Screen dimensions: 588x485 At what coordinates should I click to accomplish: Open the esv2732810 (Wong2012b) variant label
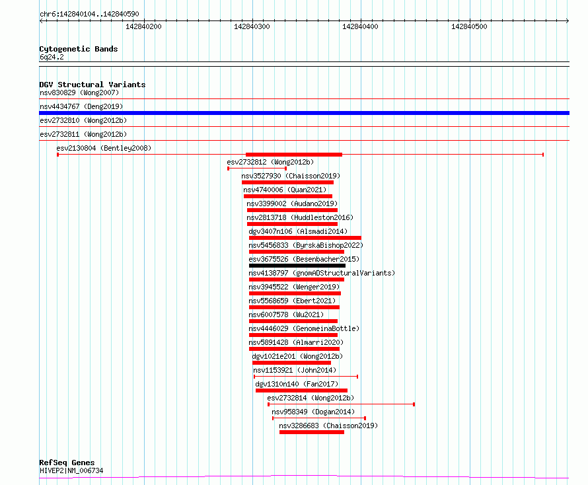(83, 120)
